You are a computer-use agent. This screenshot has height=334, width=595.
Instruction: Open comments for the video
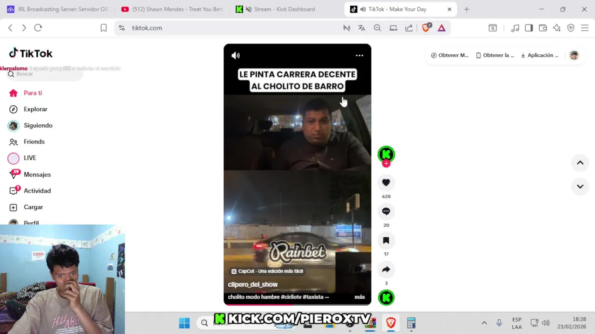386,211
